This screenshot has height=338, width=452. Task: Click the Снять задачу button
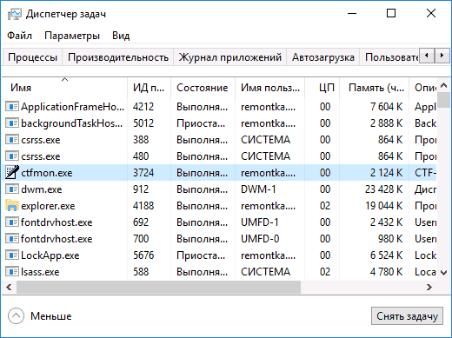click(x=407, y=316)
